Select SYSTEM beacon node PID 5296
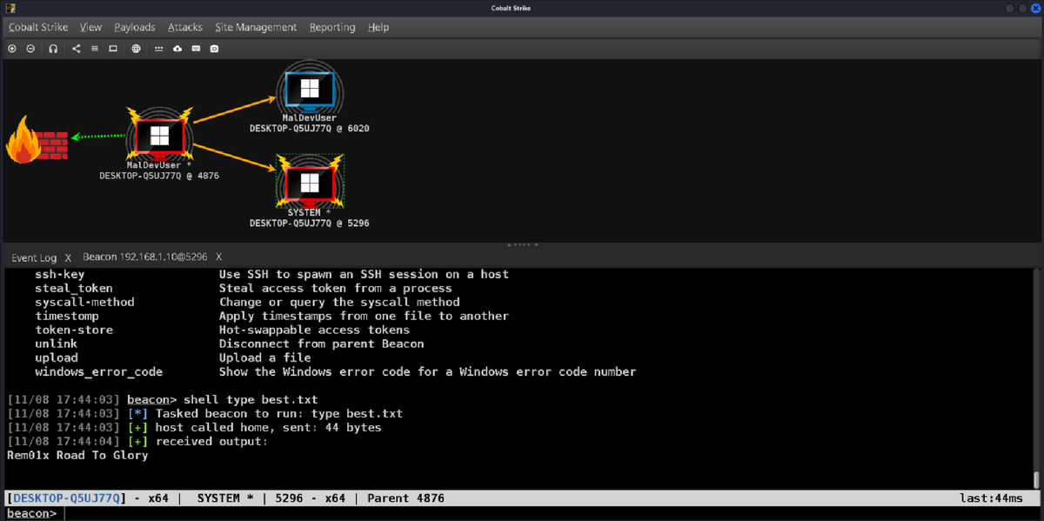 (309, 182)
